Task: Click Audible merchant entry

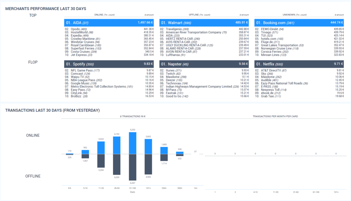Action: [299, 80]
